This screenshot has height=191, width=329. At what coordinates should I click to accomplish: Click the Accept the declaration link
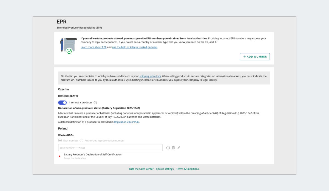pyautogui.click(x=75, y=158)
